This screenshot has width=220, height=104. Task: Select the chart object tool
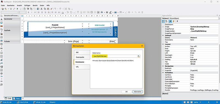point(2,60)
